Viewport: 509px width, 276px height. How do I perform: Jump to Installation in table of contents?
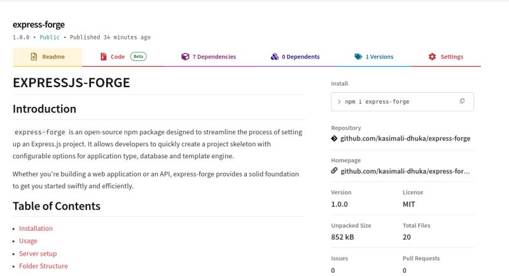pyautogui.click(x=36, y=228)
